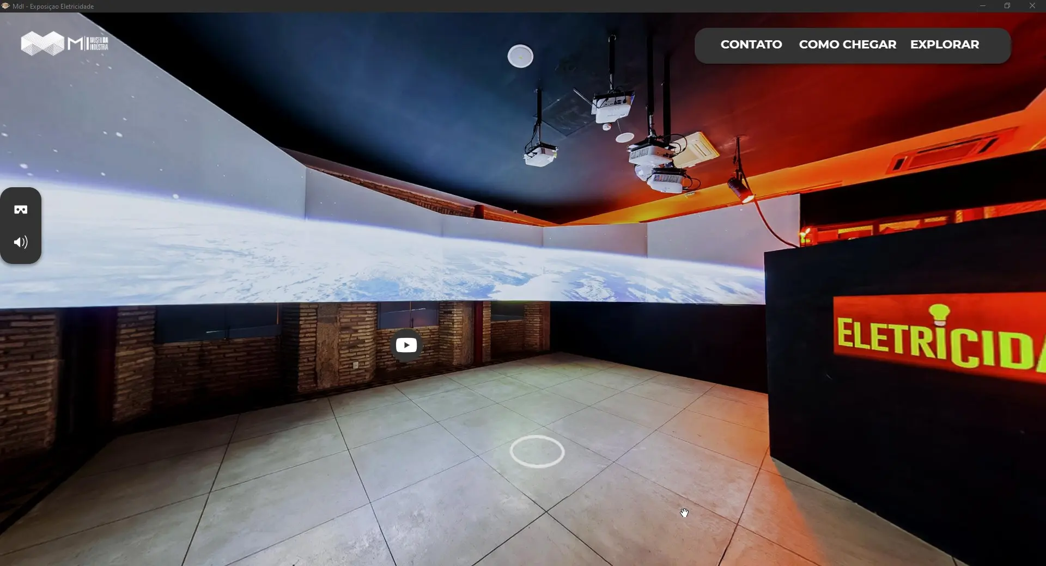
Task: Click the red ceiling spotlight
Action: coord(740,188)
